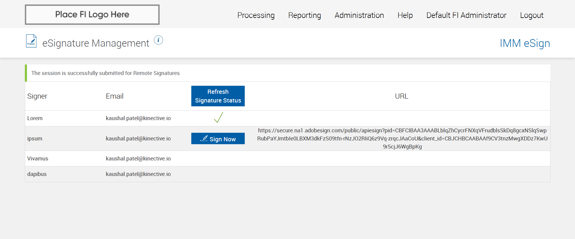Click the Place FI Logo Here image
575x239 pixels.
[92, 15]
